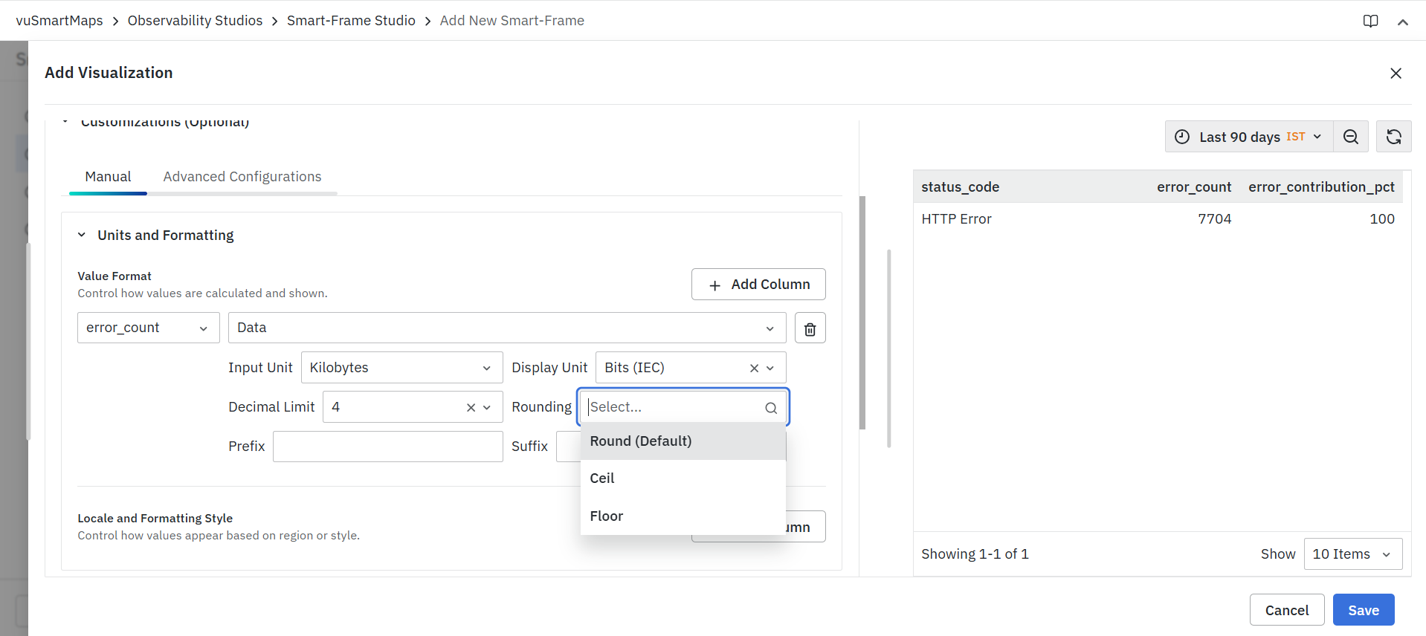Click the search icon in Rounding field

(771, 408)
